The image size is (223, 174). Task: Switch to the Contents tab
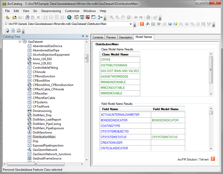click(x=98, y=37)
